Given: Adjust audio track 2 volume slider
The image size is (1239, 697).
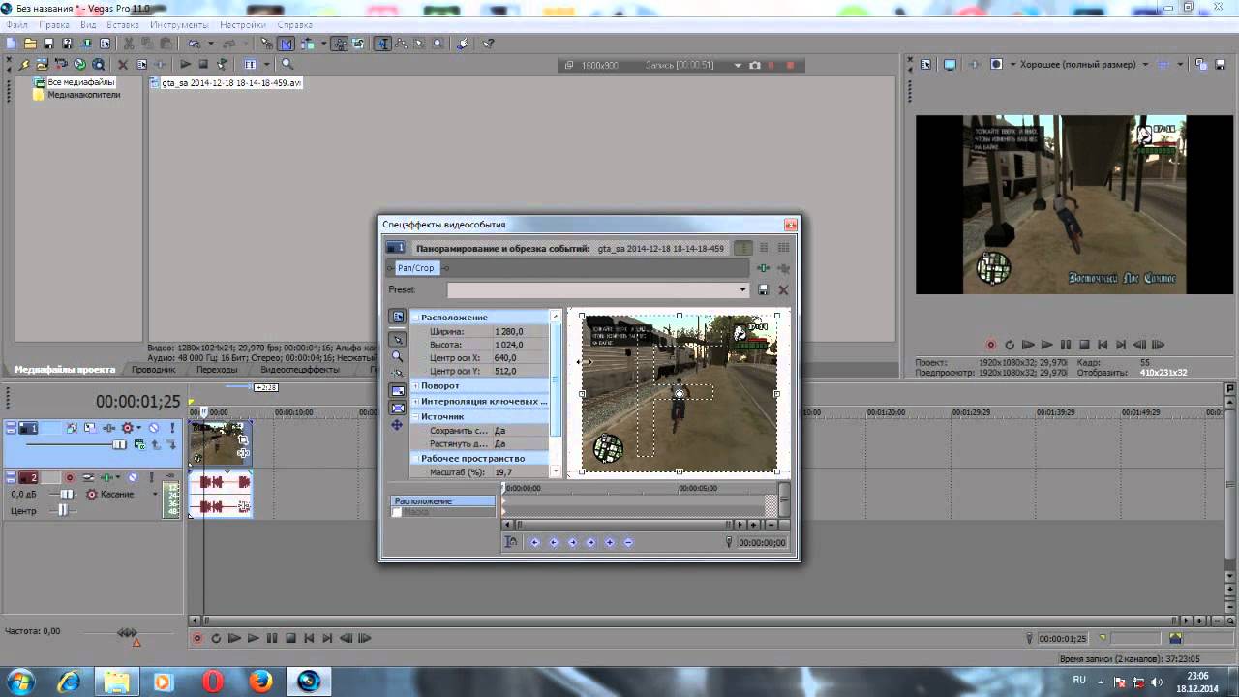Looking at the screenshot, I should [67, 494].
